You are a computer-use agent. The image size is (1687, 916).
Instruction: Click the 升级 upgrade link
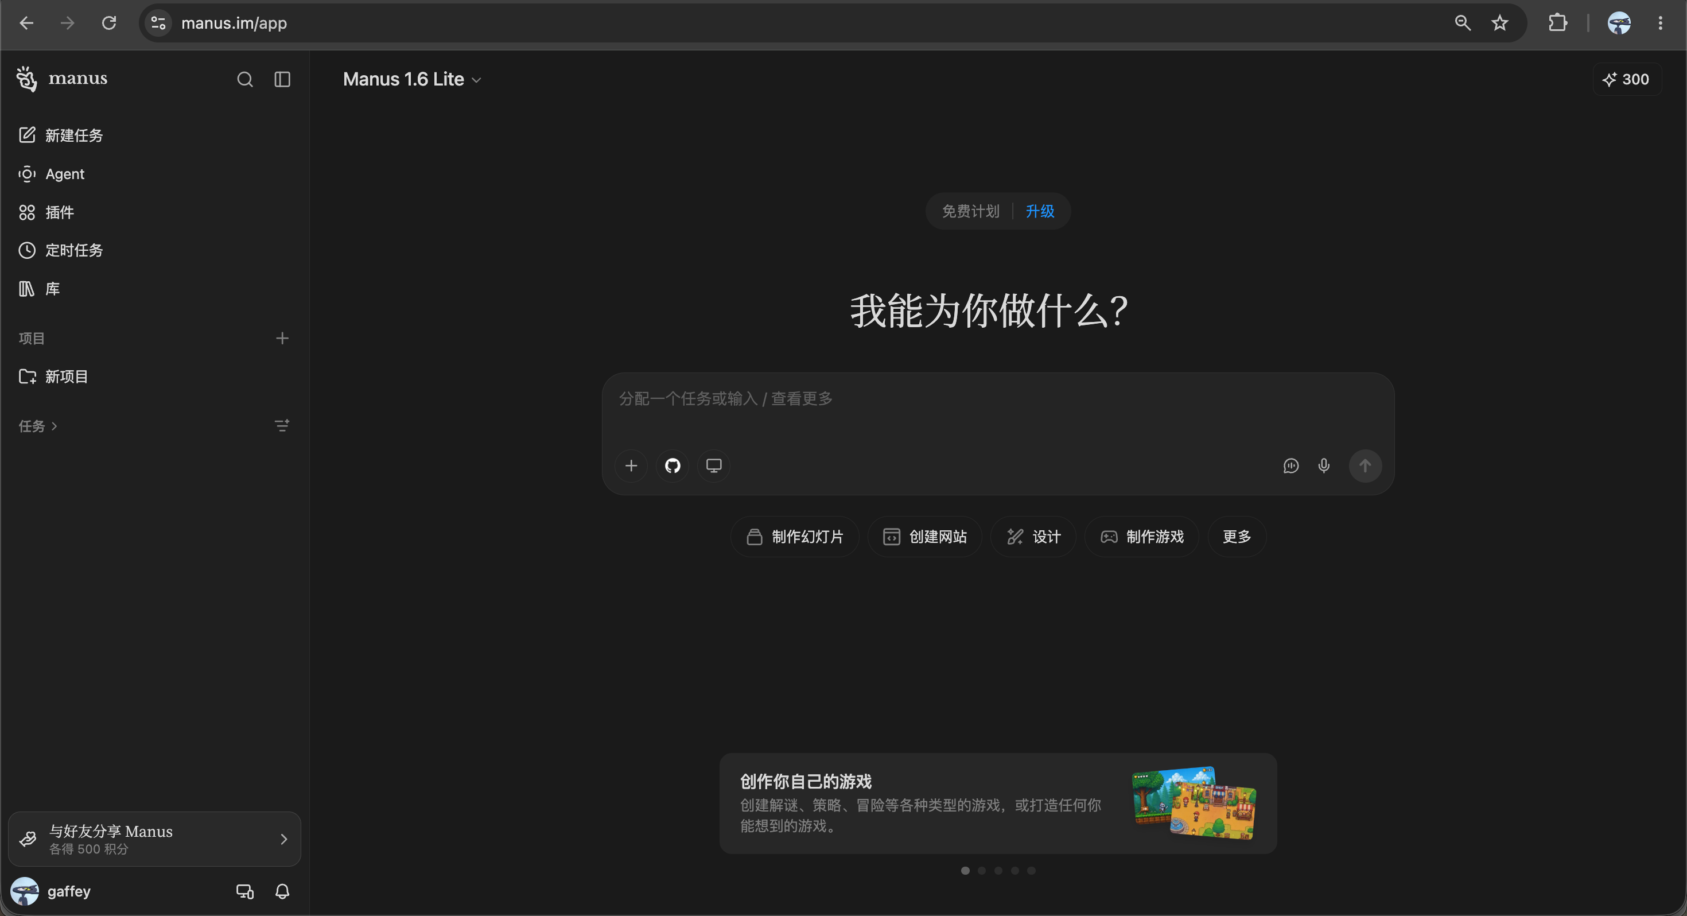click(1040, 211)
